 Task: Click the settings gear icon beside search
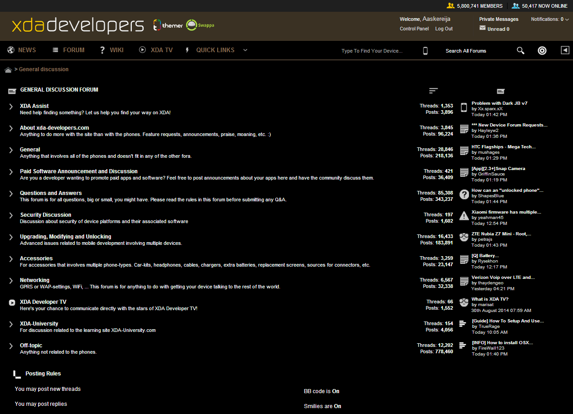tap(542, 50)
